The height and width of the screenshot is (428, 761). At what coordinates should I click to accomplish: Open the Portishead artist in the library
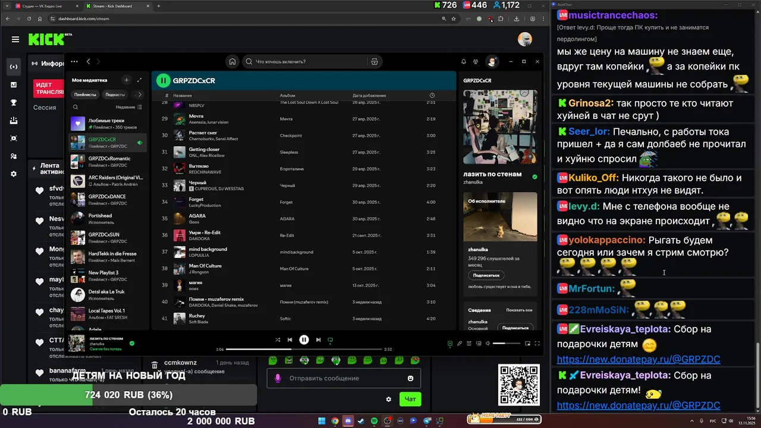(108, 218)
